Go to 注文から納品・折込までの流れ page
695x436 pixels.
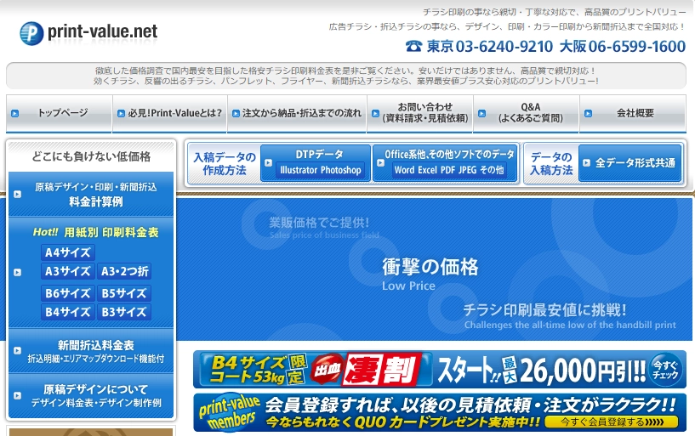coord(296,113)
